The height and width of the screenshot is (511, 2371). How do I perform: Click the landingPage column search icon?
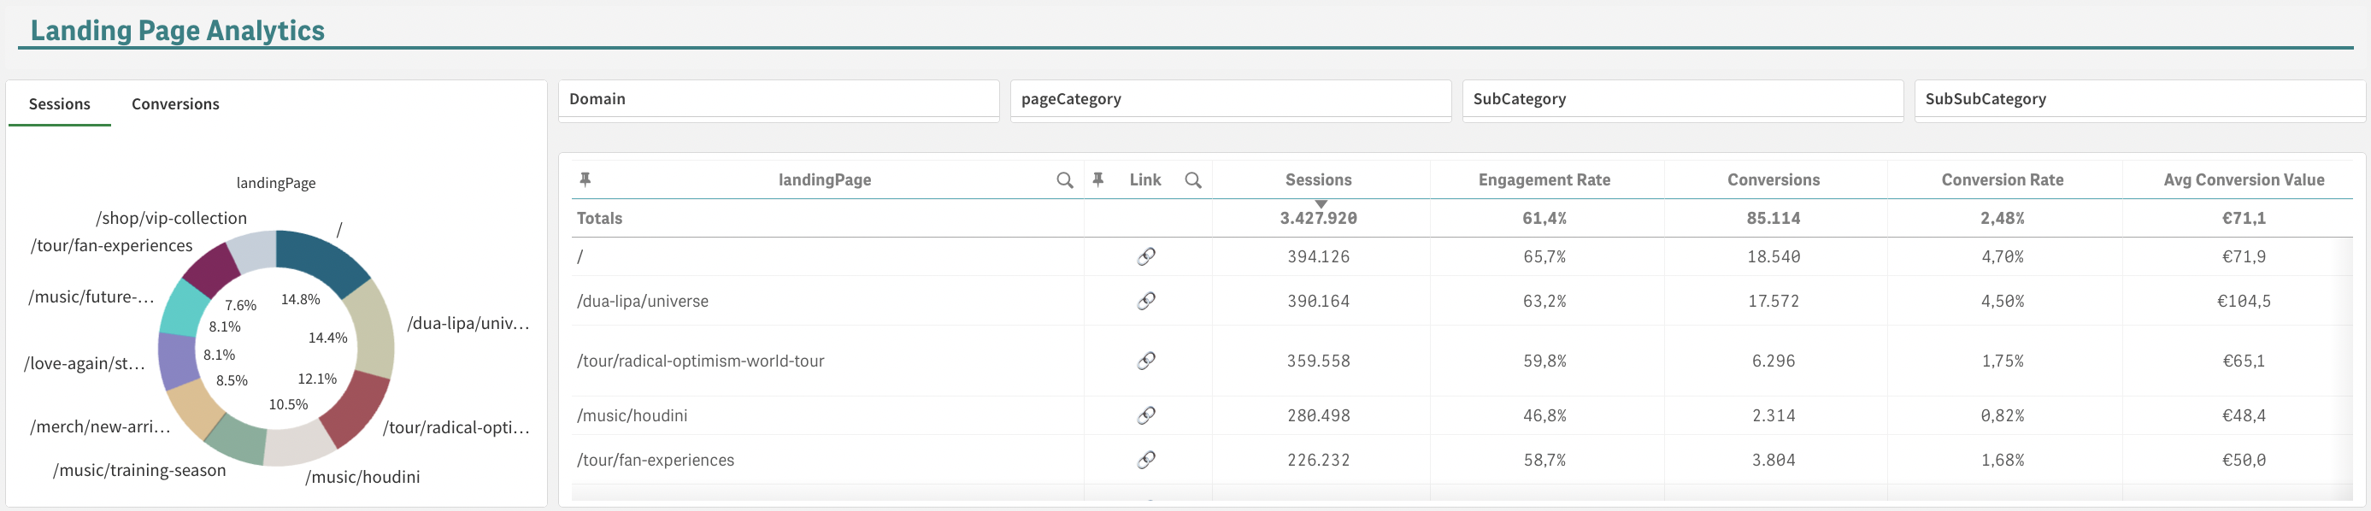[x=1064, y=180]
